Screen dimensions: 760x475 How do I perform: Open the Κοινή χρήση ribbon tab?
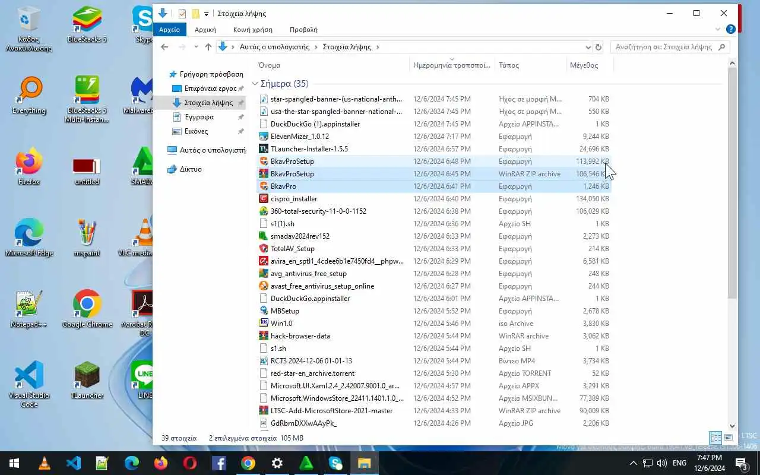[x=253, y=29]
